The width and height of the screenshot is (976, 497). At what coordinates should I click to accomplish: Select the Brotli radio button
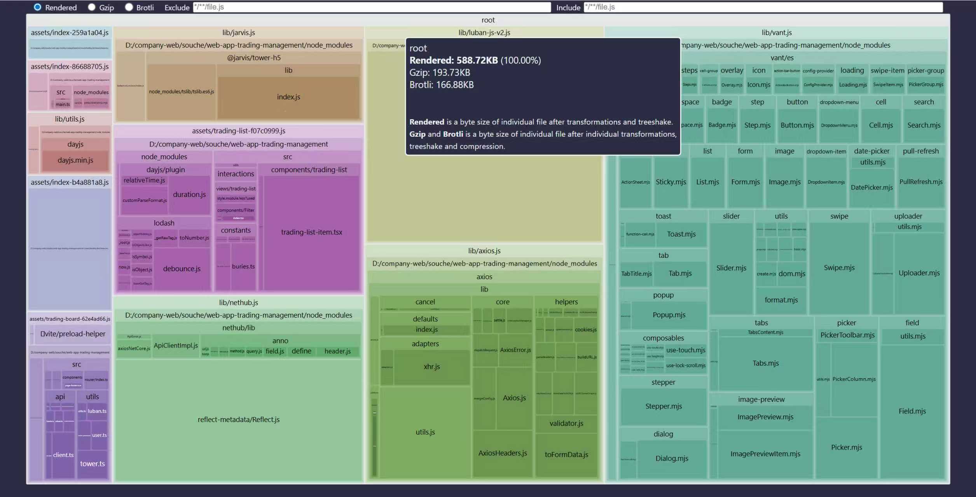coord(129,7)
